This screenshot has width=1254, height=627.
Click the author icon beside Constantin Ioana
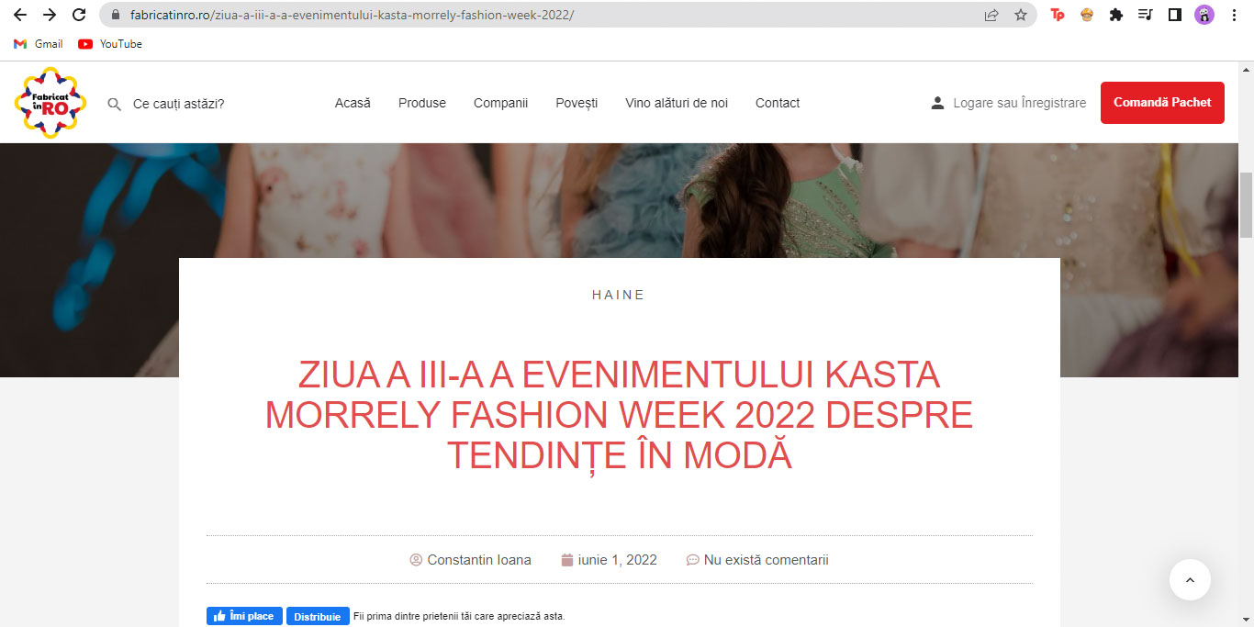(416, 560)
